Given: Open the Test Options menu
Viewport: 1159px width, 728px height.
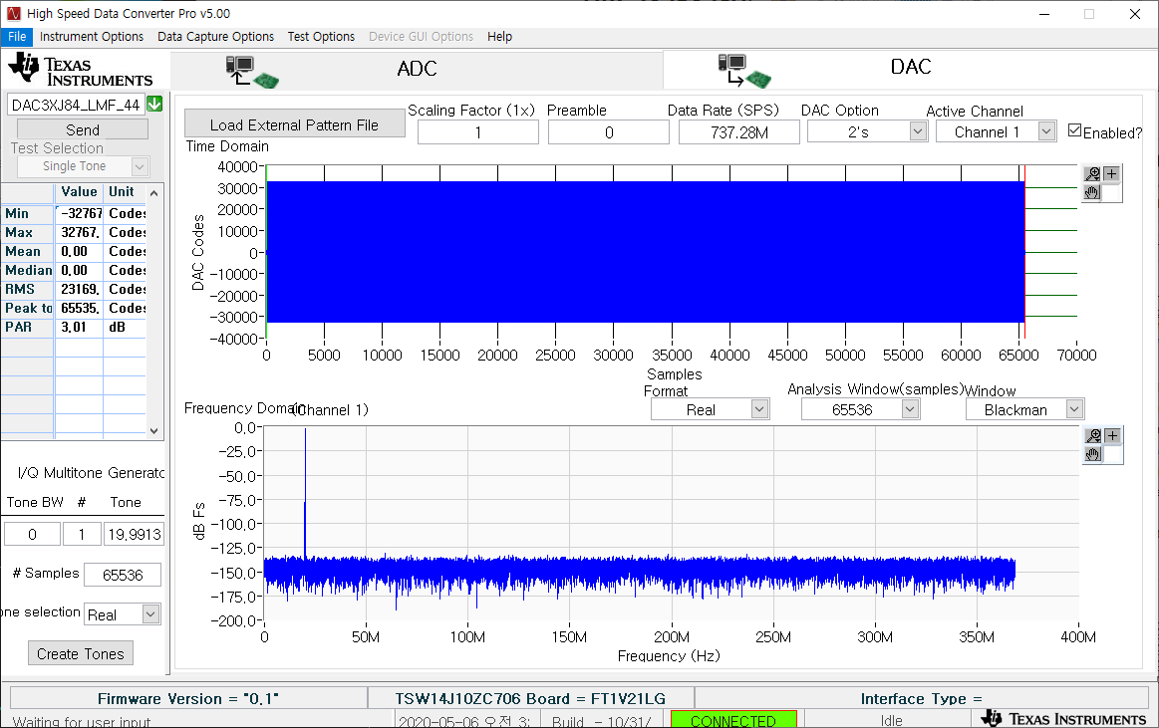Looking at the screenshot, I should (321, 36).
